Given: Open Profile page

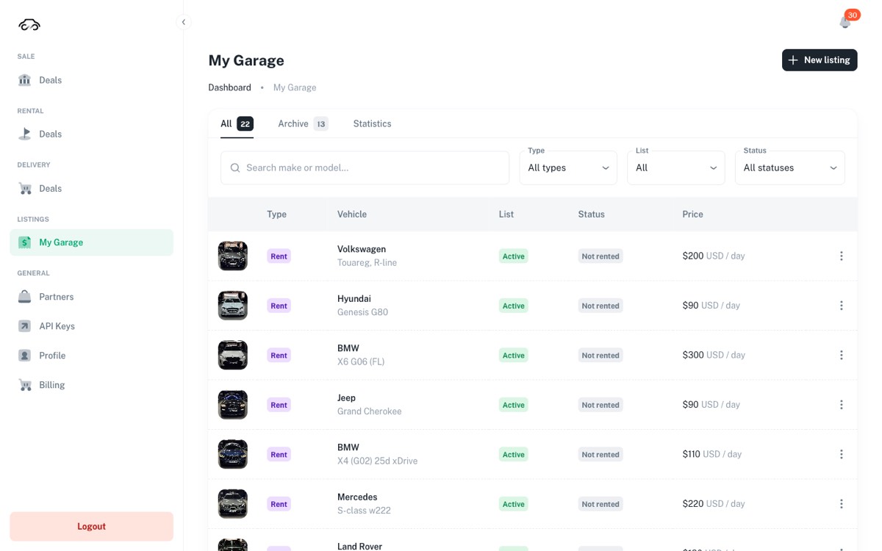Looking at the screenshot, I should pyautogui.click(x=92, y=356).
